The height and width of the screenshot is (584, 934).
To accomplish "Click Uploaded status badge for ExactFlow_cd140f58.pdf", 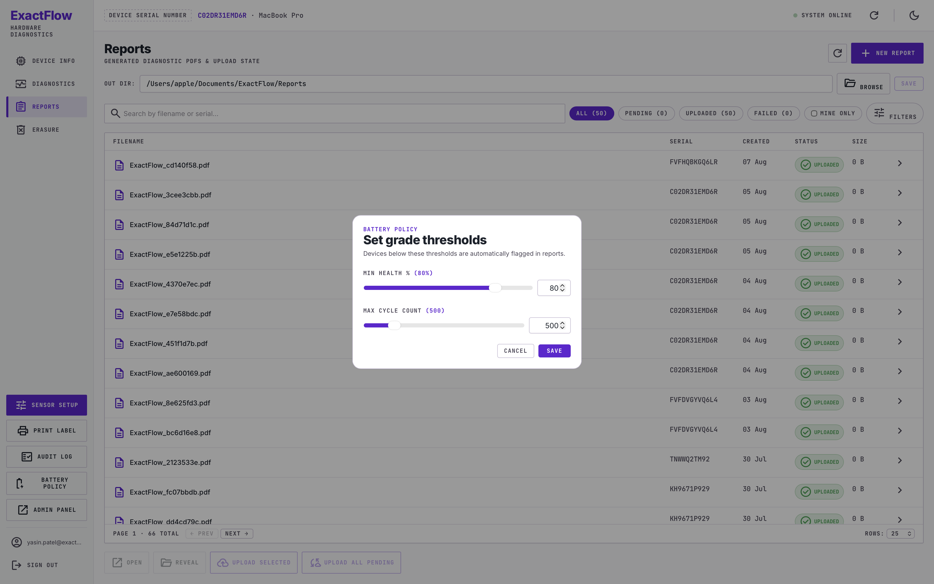I will [819, 165].
